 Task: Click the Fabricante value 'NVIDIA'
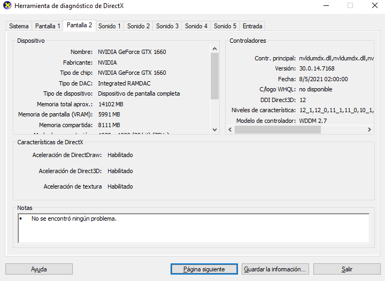(107, 63)
